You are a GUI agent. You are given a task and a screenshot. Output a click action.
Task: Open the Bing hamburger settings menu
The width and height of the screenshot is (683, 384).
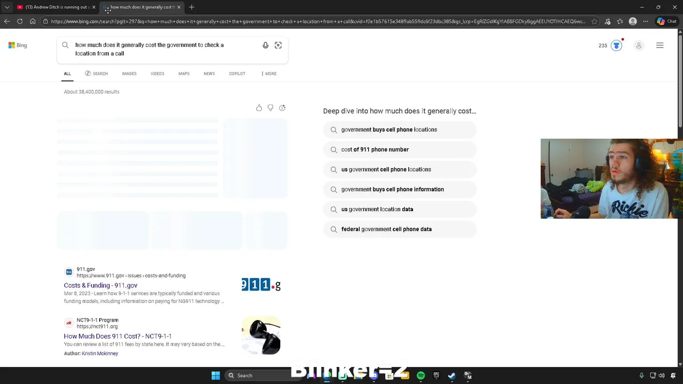[x=660, y=45]
